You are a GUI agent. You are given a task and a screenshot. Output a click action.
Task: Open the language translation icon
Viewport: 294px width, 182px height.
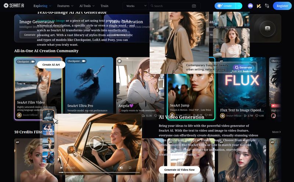pyautogui.click(x=267, y=6)
